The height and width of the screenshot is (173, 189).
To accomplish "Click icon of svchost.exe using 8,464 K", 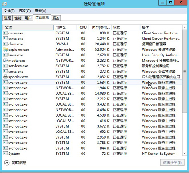I will [x=5, y=110].
